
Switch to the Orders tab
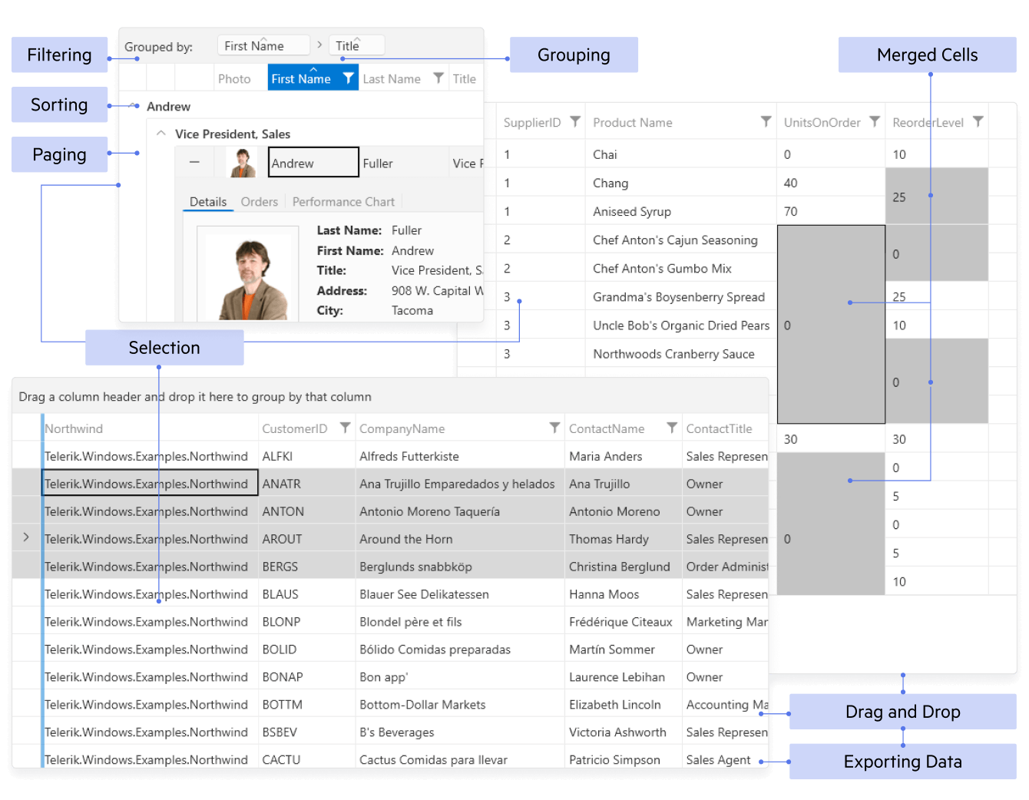click(259, 202)
